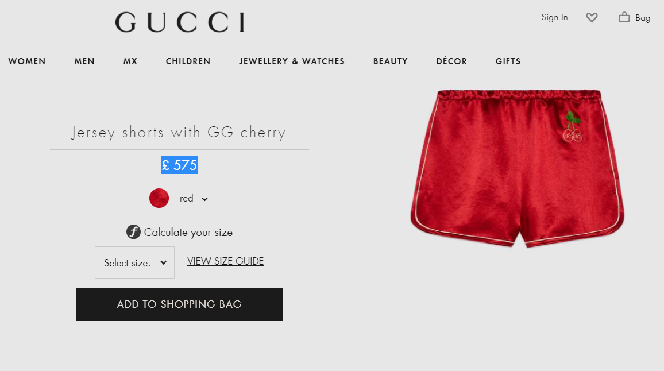Viewport: 664px width, 371px height.
Task: Click the Fit Analytics 'f' icon
Action: tap(133, 231)
